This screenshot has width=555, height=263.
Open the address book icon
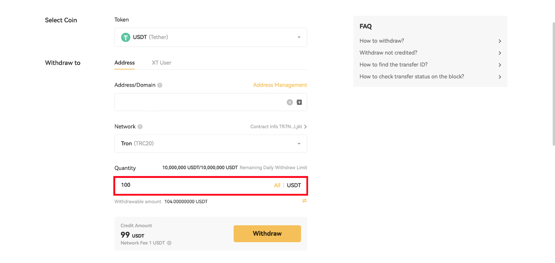pos(299,102)
